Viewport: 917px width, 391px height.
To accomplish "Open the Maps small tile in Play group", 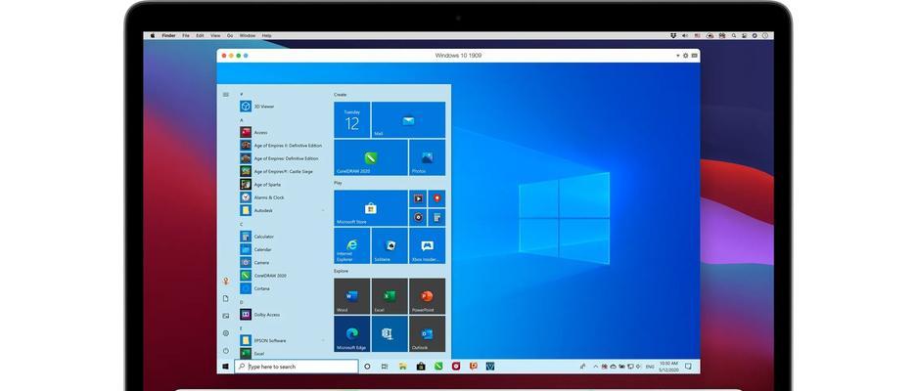I will (436, 198).
